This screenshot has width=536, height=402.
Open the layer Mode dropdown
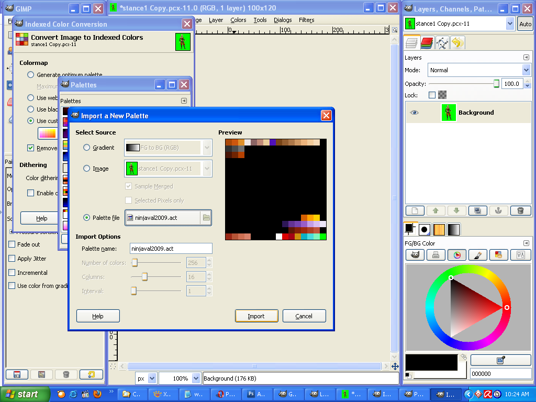point(478,70)
